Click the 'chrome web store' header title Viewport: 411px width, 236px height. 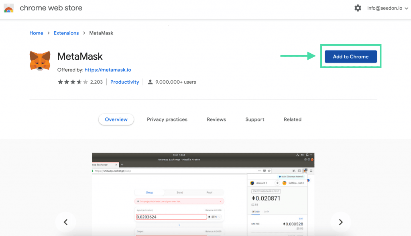(x=51, y=8)
